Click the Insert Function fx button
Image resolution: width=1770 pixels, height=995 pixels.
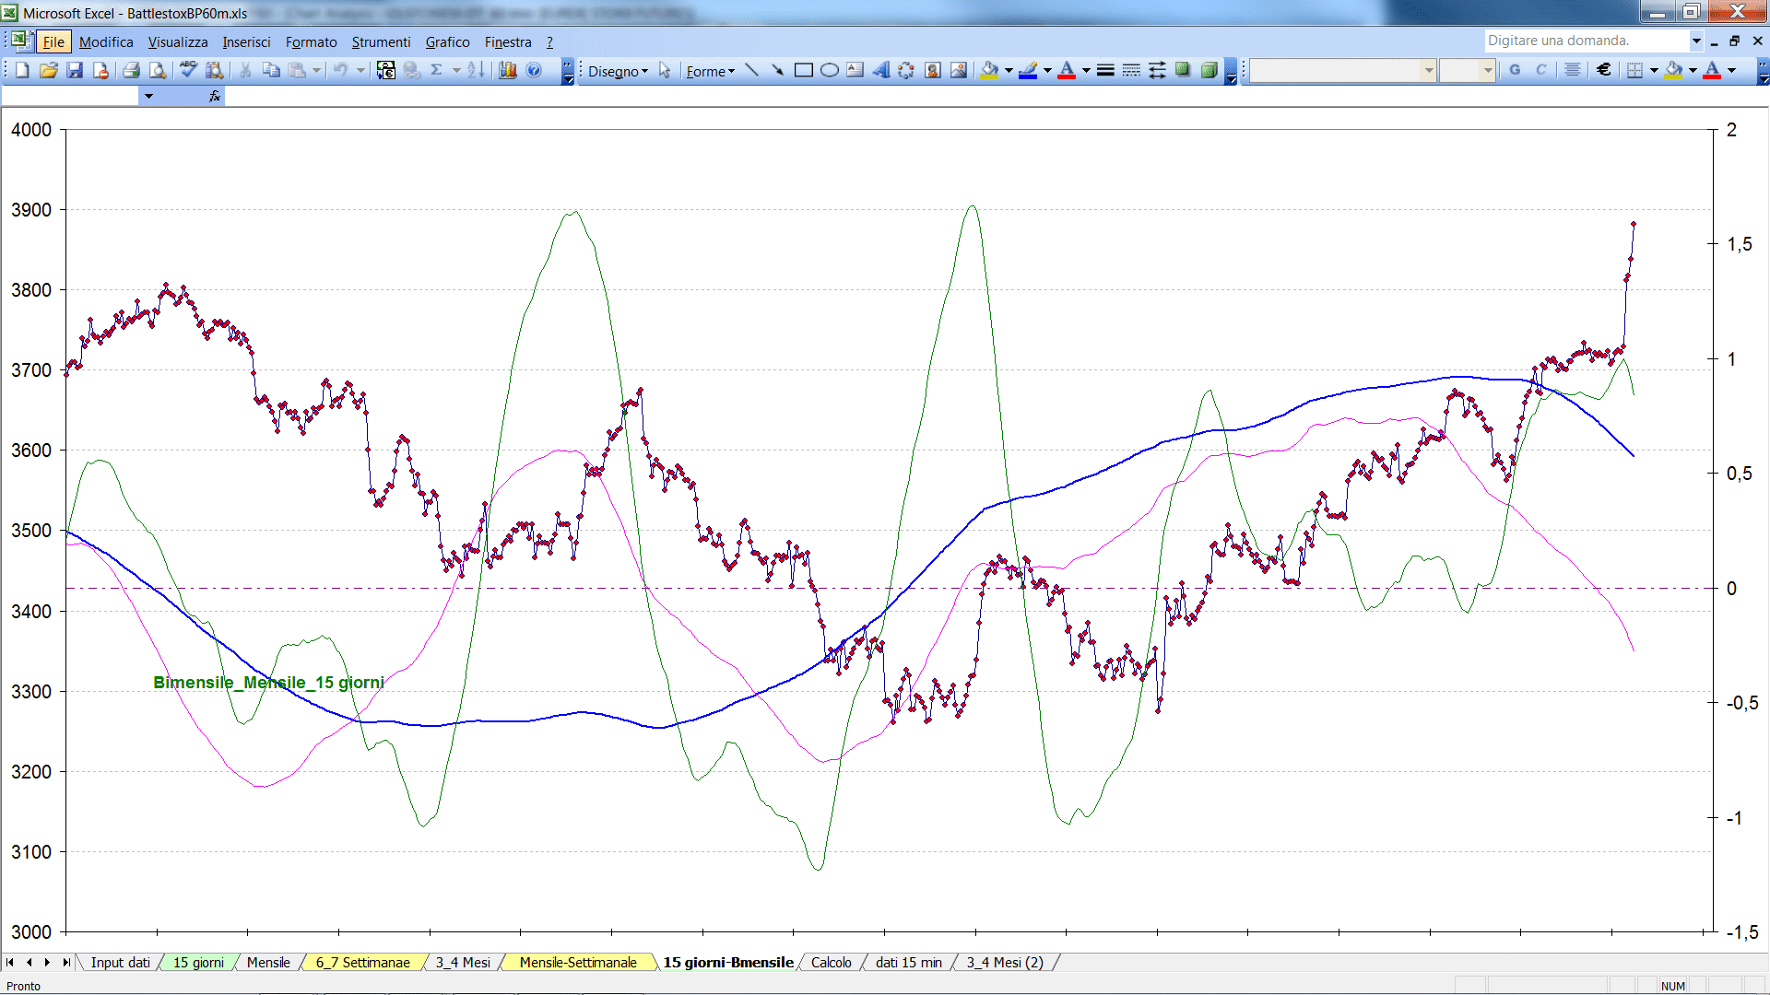click(215, 96)
